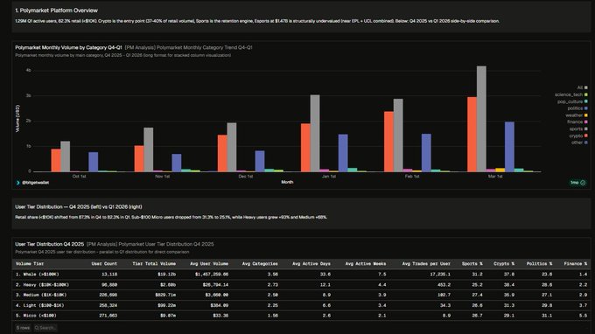Toggle the All series in the chart legend

[x=583, y=87]
